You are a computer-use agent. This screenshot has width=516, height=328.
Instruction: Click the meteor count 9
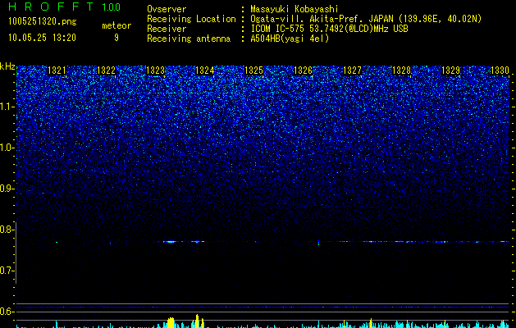(x=116, y=38)
